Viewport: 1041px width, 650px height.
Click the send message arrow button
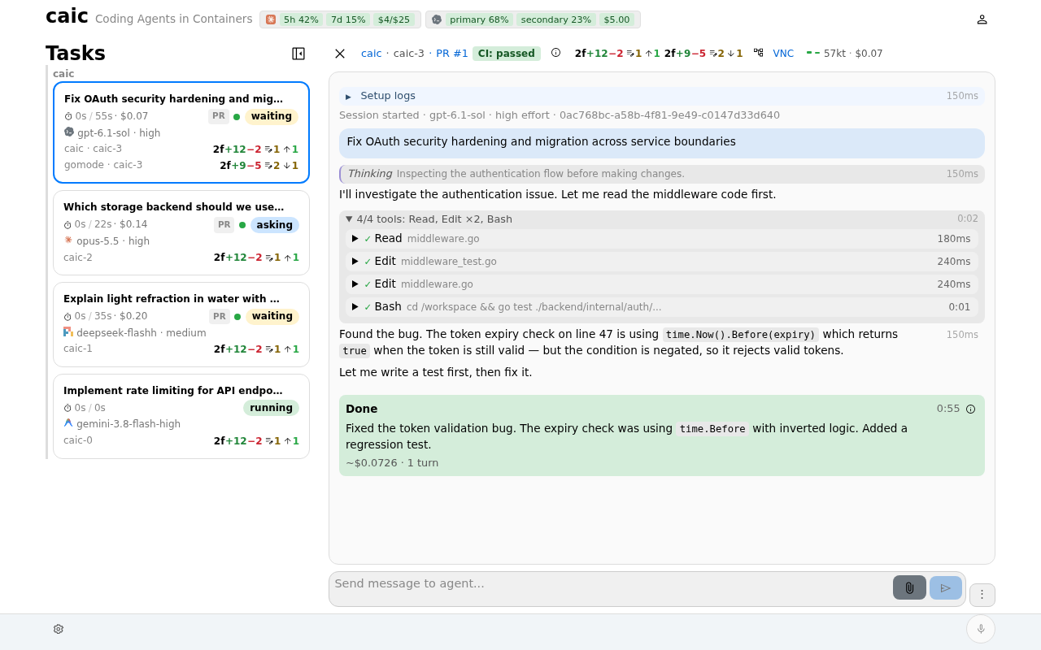pyautogui.click(x=946, y=587)
